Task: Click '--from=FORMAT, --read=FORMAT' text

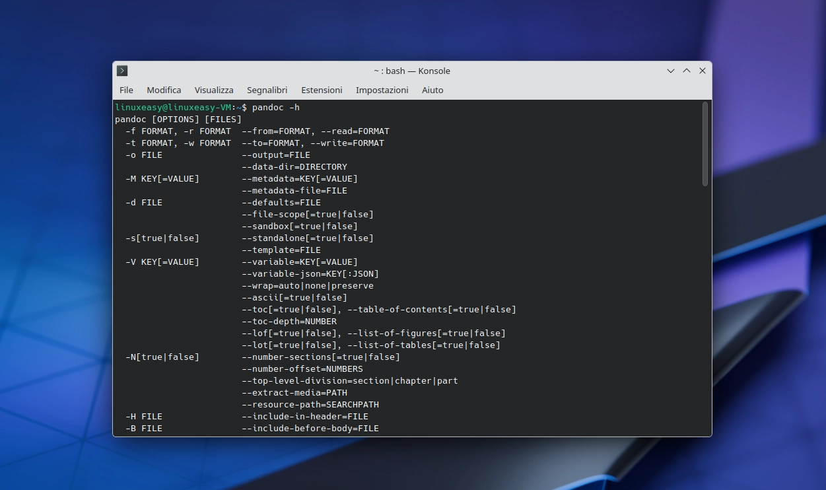Action: point(316,131)
